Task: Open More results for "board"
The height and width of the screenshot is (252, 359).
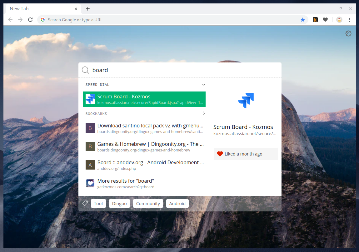Action: coord(144,183)
